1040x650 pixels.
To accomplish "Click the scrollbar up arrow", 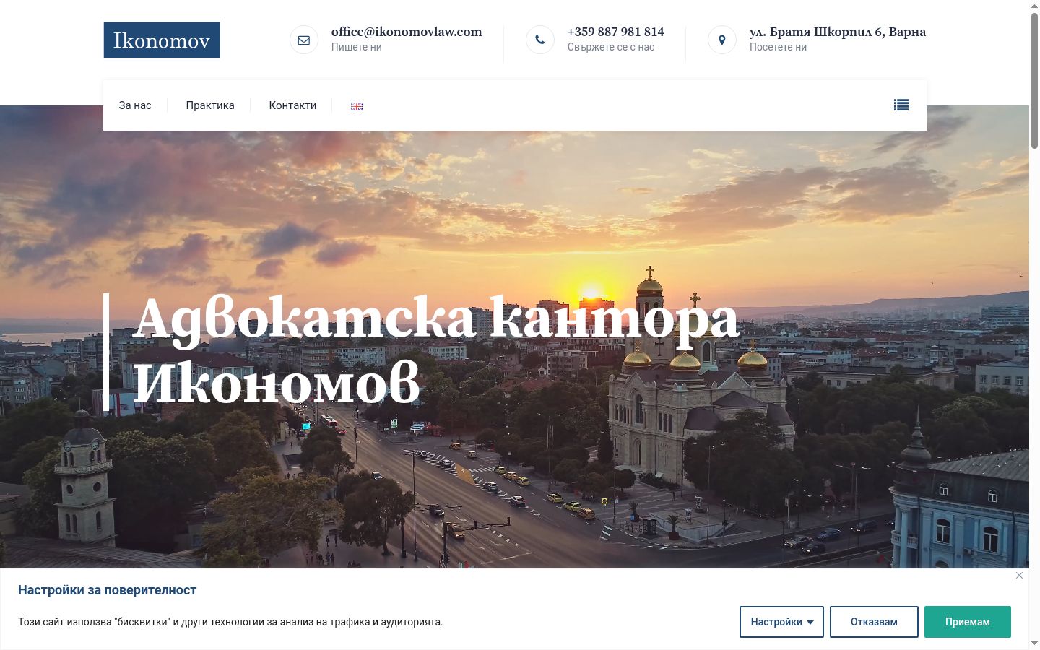I will click(1034, 5).
